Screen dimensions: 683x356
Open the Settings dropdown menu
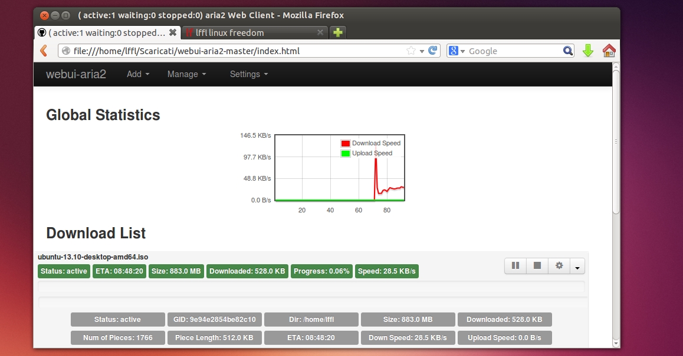point(249,74)
